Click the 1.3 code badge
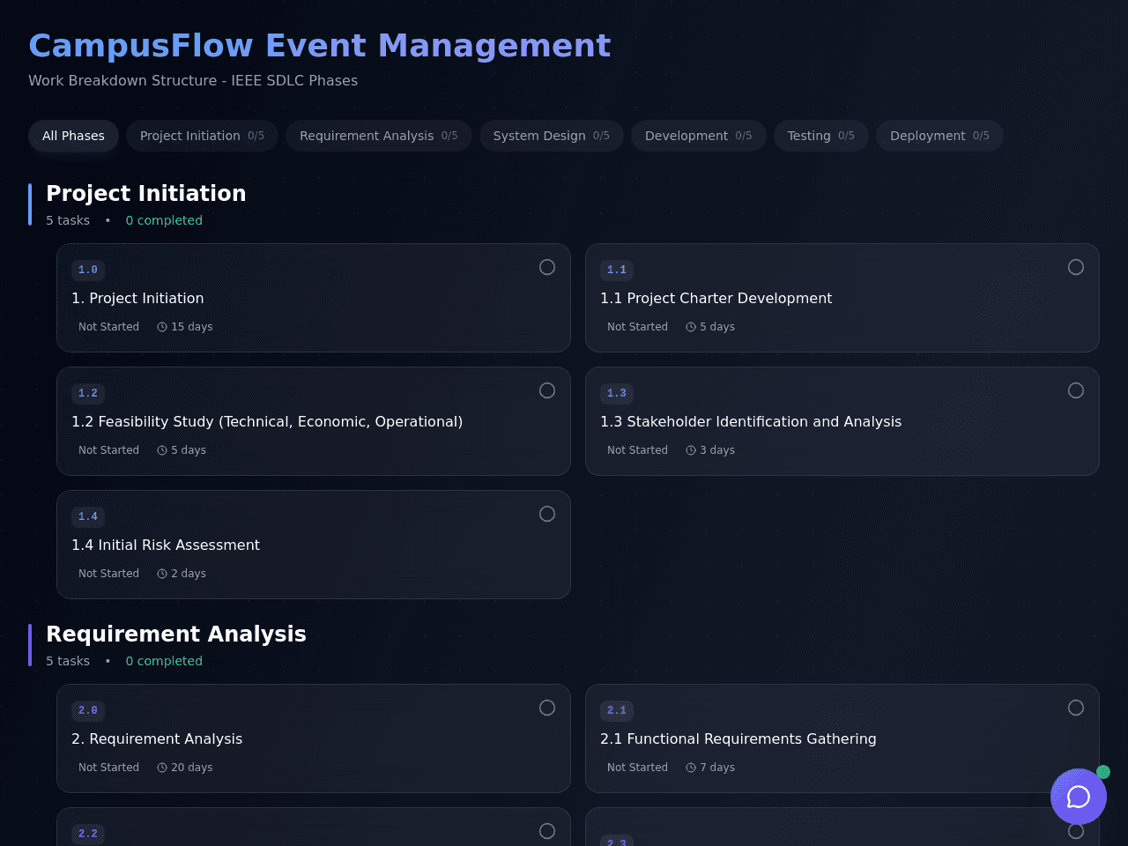 (617, 393)
